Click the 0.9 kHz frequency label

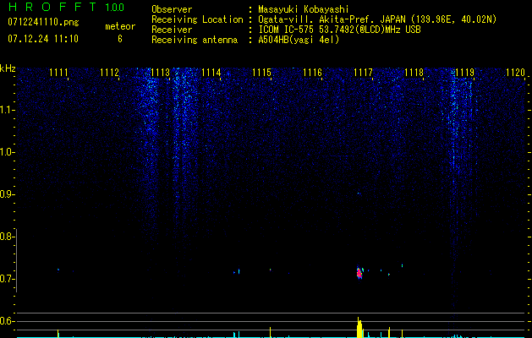pos(7,194)
